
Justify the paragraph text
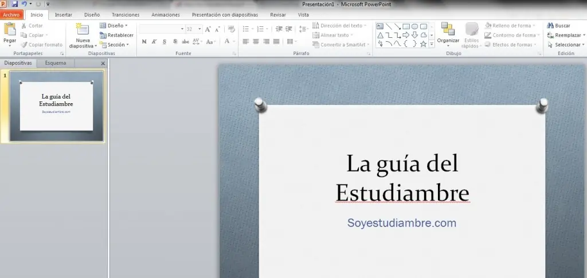click(276, 41)
